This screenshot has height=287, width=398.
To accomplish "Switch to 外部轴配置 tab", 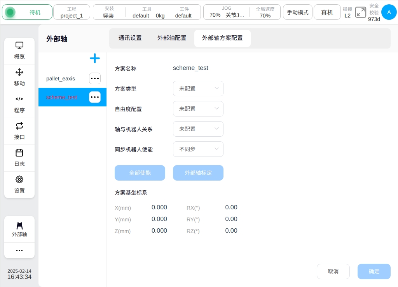I will (172, 38).
